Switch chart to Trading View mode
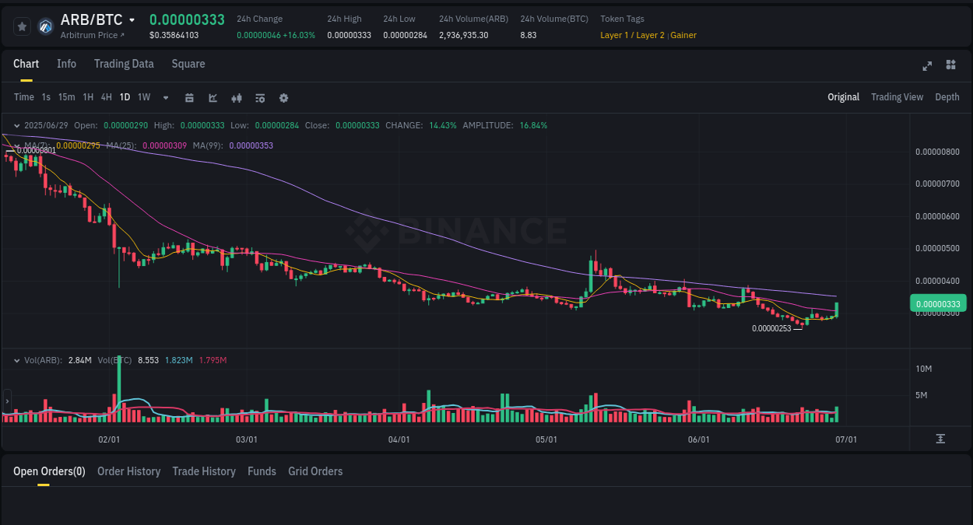The width and height of the screenshot is (973, 525). point(897,97)
